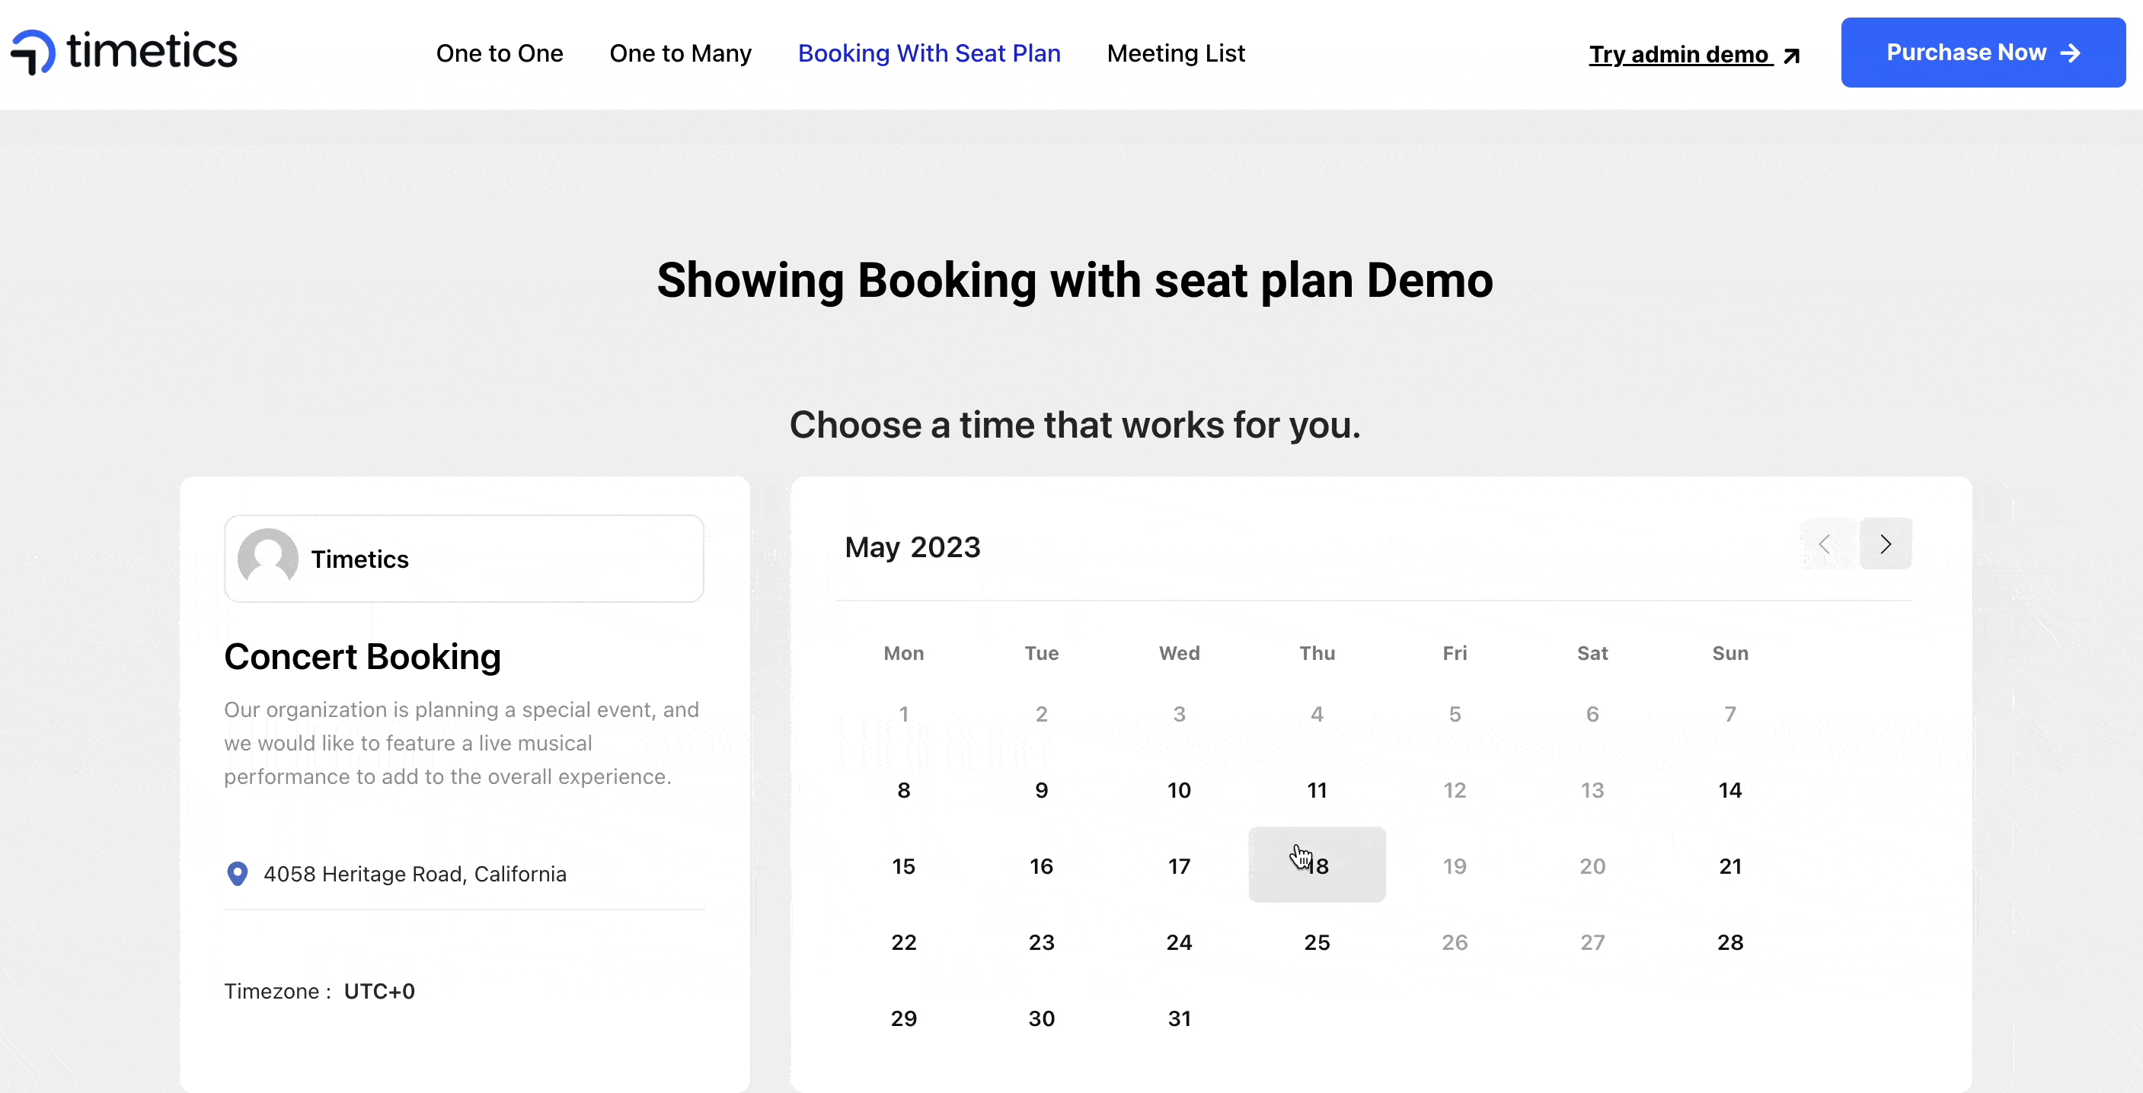This screenshot has height=1093, width=2143.
Task: Switch to Meeting List tab
Action: [x=1175, y=53]
